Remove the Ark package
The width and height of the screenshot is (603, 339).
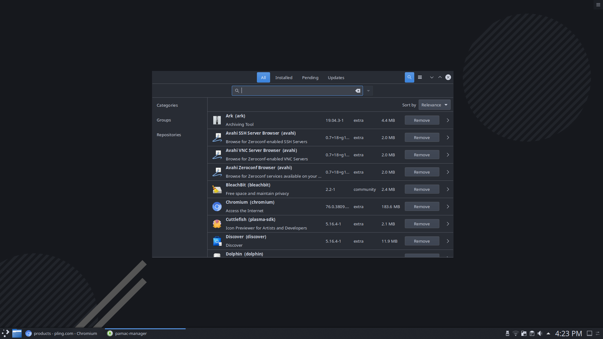coord(422,120)
